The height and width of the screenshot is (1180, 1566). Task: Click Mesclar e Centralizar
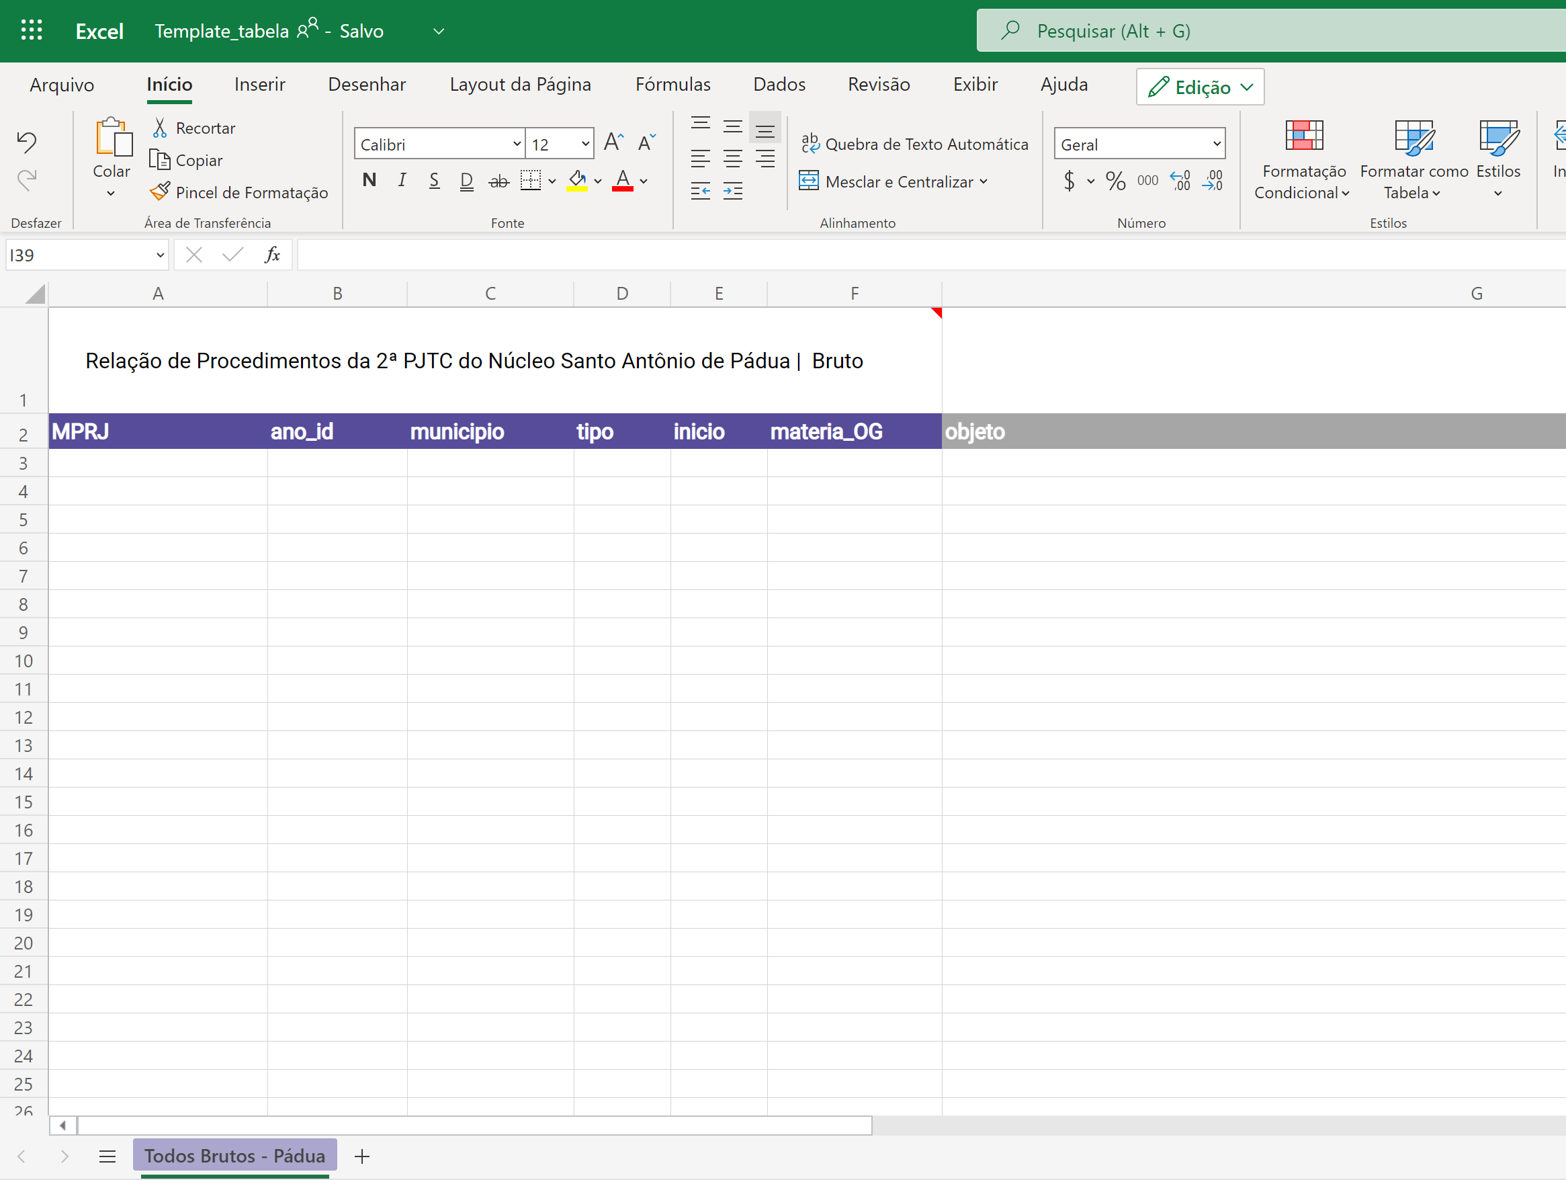886,181
